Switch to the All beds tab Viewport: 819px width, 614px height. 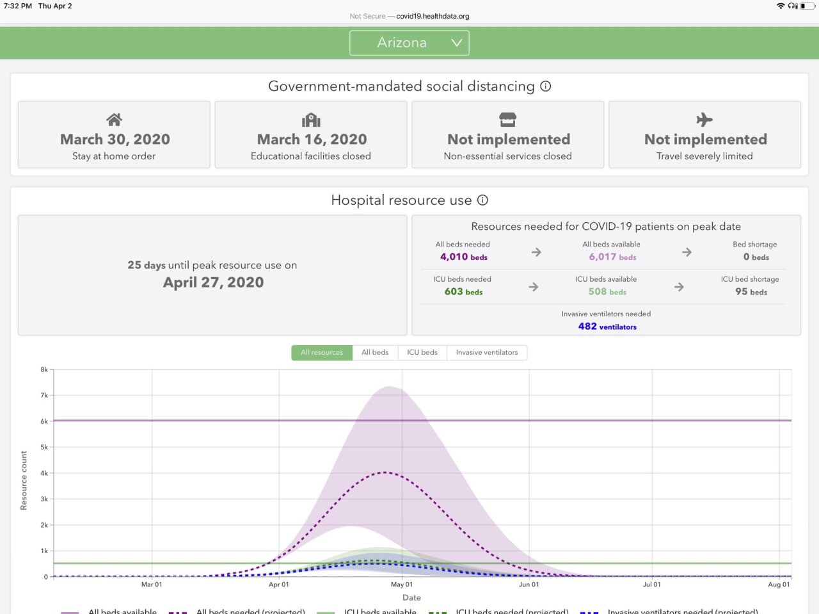[x=375, y=353]
